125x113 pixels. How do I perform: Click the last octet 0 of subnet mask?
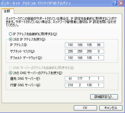pos(99,51)
